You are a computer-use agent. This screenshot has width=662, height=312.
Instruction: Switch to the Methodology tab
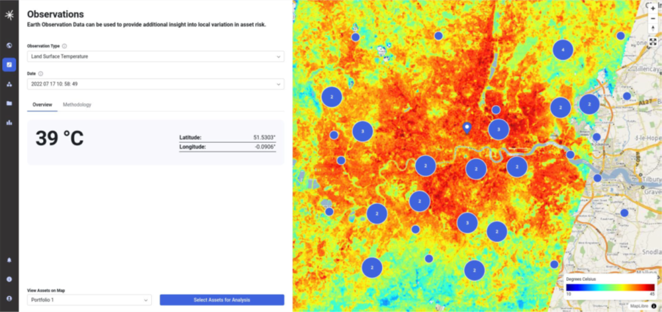(77, 104)
